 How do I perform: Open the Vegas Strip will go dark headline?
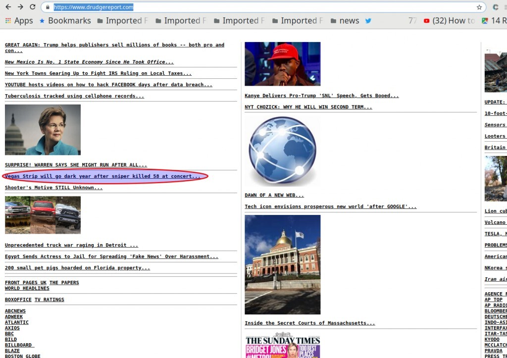[x=102, y=176]
